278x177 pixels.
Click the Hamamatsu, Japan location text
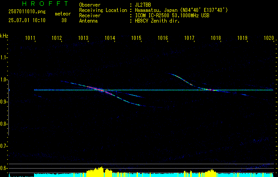pyautogui.click(x=181, y=10)
